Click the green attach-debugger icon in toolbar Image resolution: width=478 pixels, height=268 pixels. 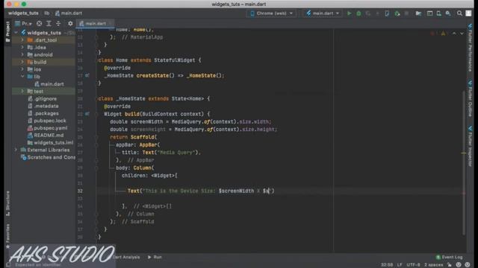click(397, 13)
